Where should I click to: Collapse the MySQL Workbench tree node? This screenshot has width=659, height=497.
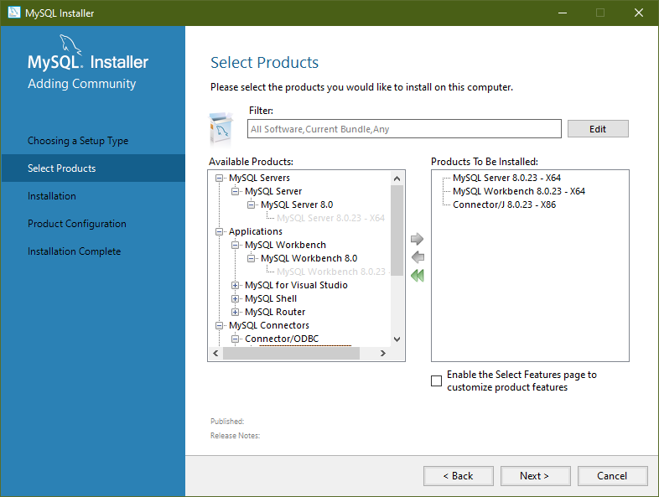tap(235, 246)
